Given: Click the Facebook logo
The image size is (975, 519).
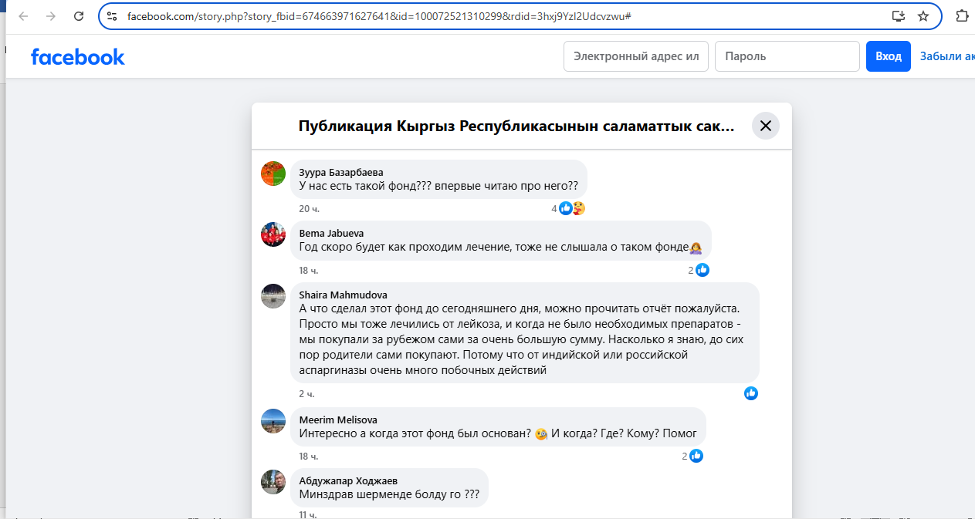Looking at the screenshot, I should (77, 56).
